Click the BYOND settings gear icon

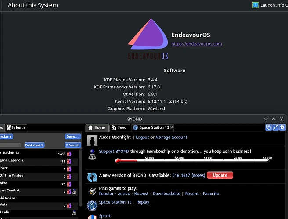point(283,127)
